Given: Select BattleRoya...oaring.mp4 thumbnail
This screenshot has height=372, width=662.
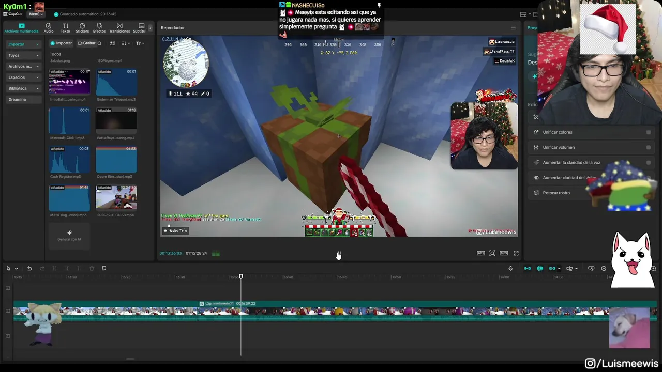Looking at the screenshot, I should coord(116,121).
